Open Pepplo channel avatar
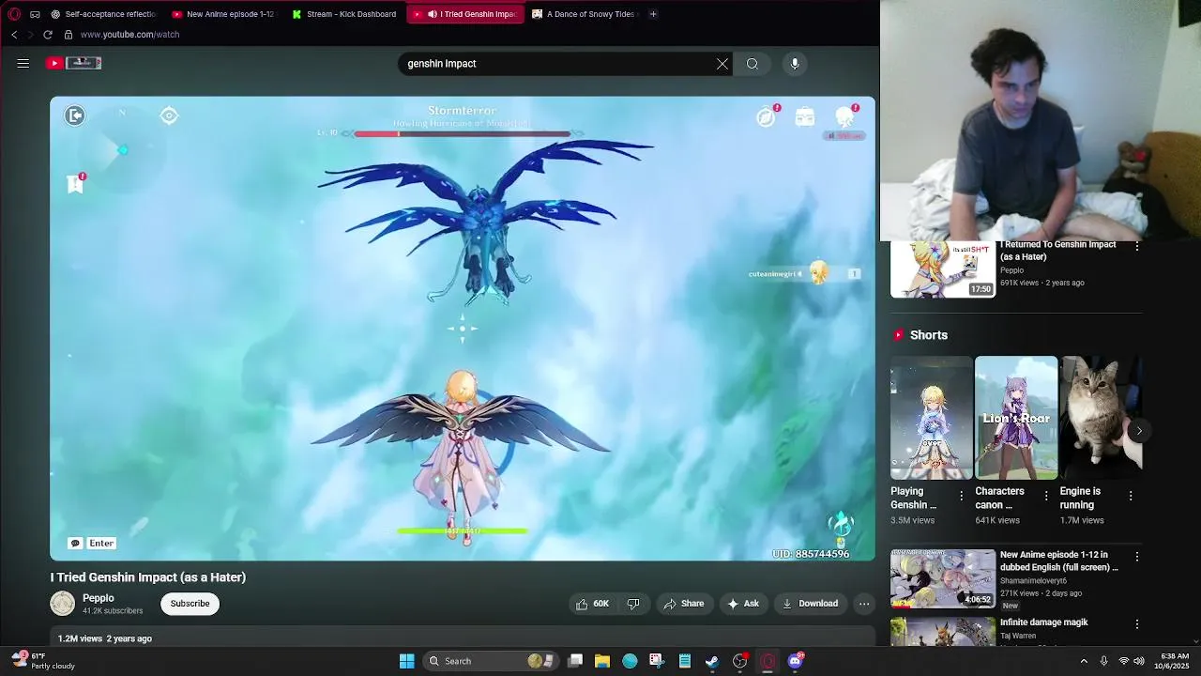Viewport: 1201px width, 676px height. click(x=63, y=604)
